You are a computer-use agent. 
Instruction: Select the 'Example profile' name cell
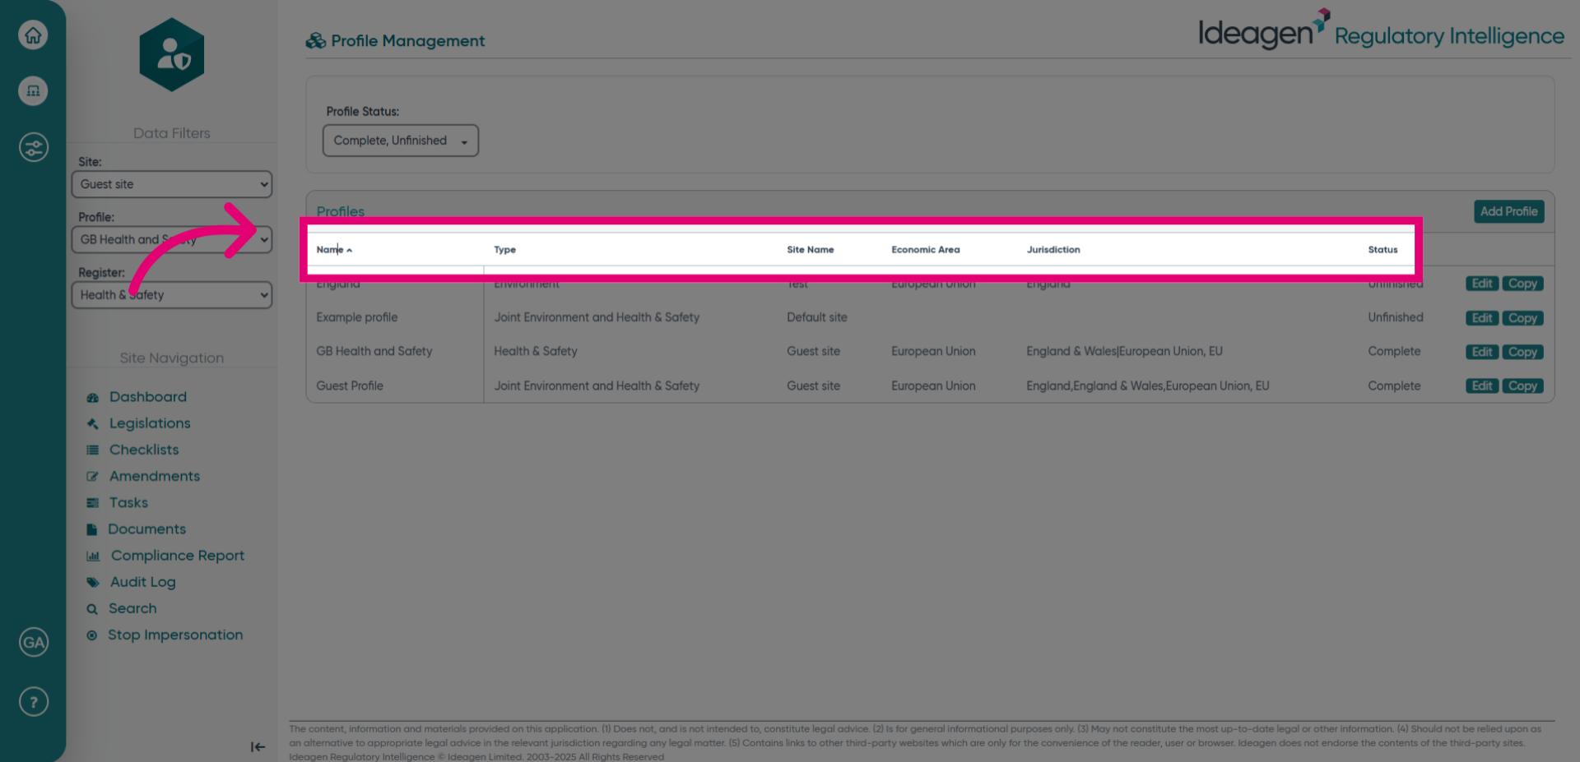[x=357, y=317]
